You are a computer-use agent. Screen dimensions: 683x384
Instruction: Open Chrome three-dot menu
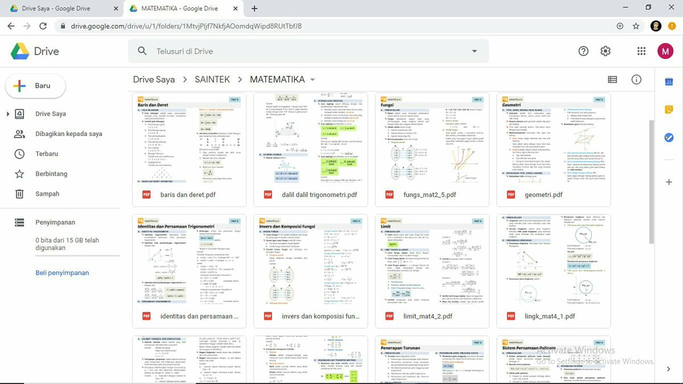click(x=673, y=26)
